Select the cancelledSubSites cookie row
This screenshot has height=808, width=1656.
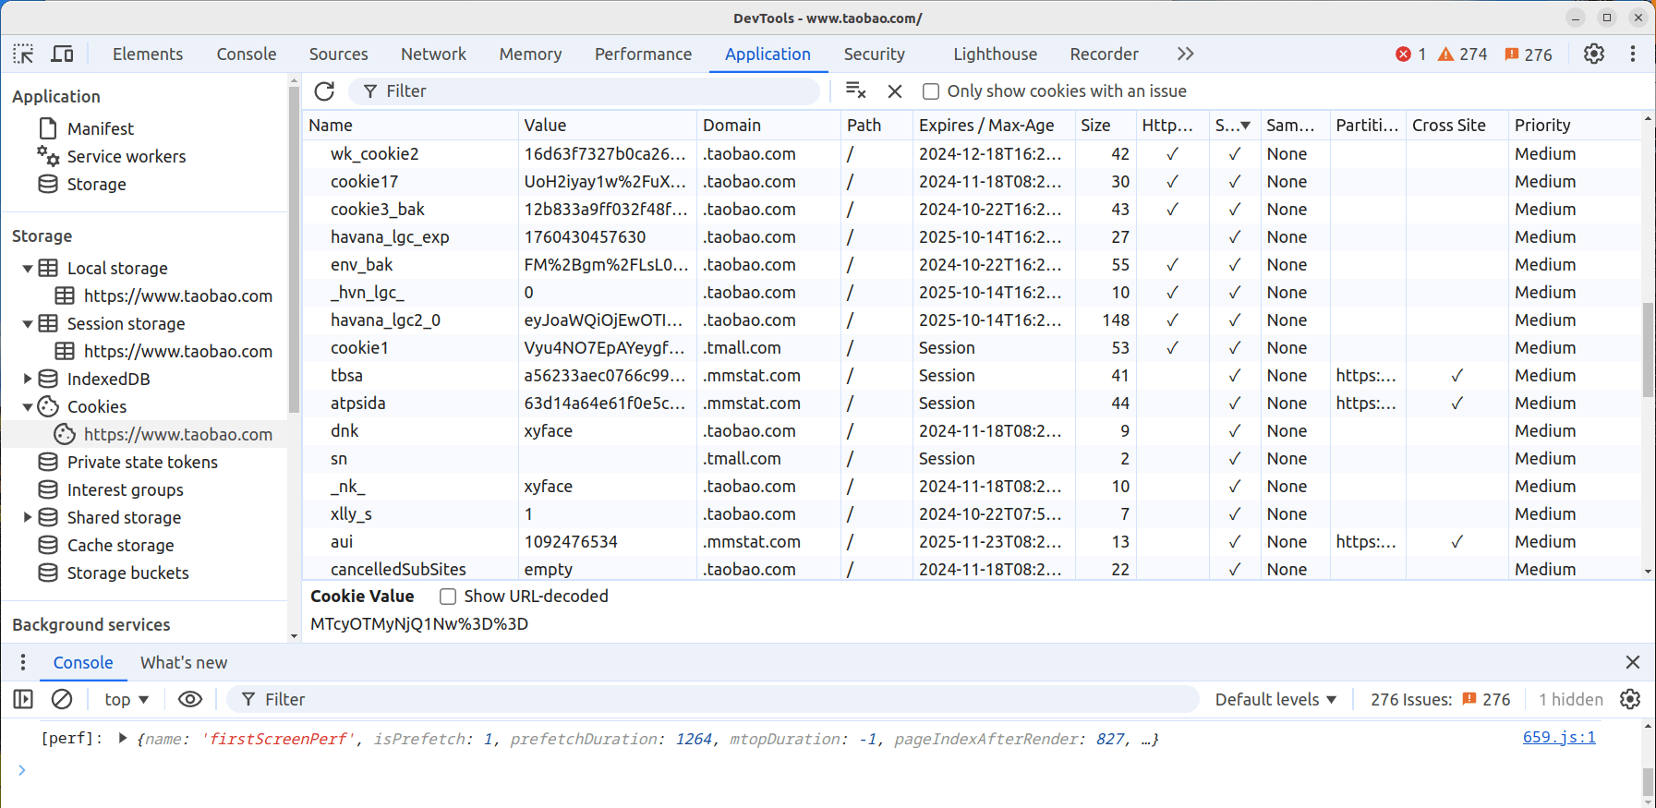click(973, 569)
